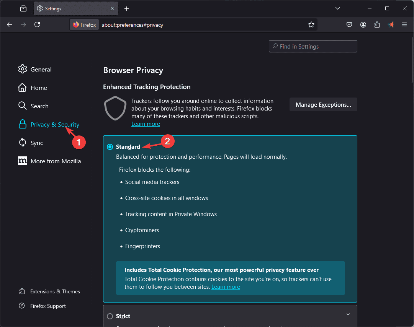414x327 pixels.
Task: Click 'Tracking content in Private Windows' text
Action: point(171,214)
